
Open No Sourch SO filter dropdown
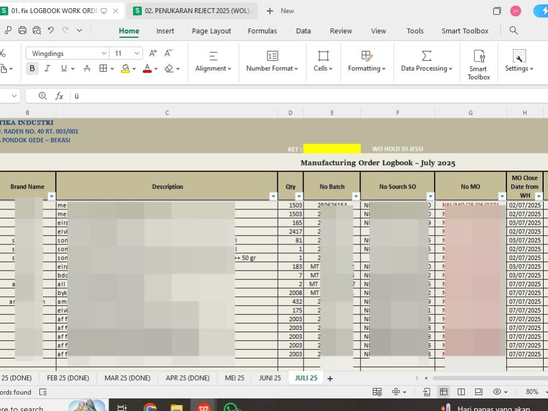(x=430, y=196)
